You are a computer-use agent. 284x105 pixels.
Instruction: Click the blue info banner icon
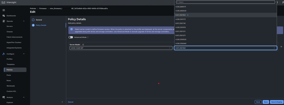point(72,29)
